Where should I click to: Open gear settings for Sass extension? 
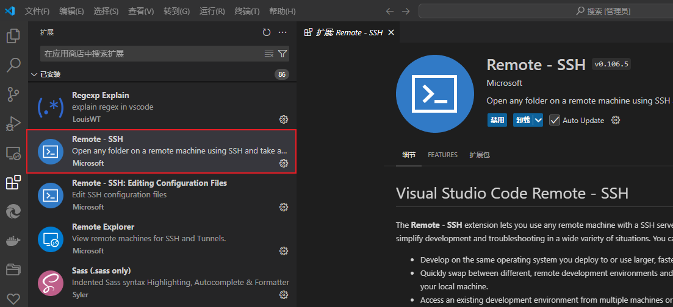point(284,295)
